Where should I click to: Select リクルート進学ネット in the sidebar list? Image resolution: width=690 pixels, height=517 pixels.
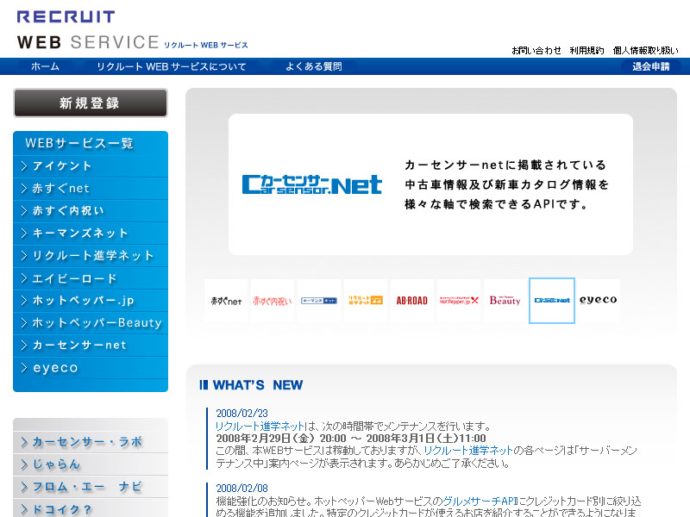pyautogui.click(x=91, y=256)
